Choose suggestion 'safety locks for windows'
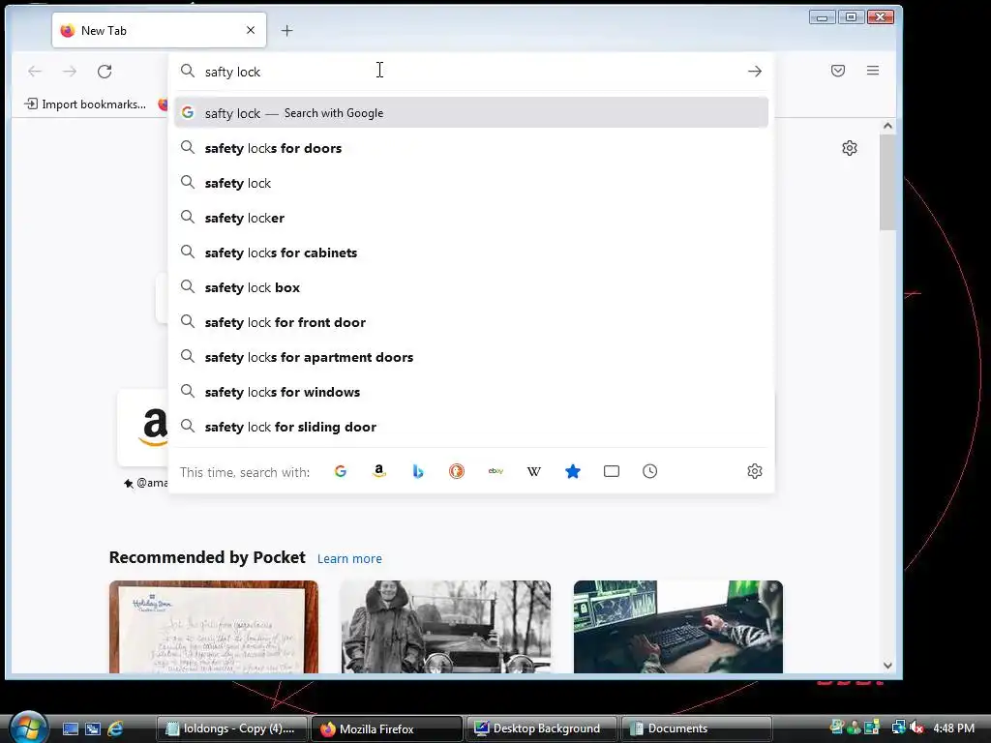Image resolution: width=991 pixels, height=743 pixels. point(471,392)
